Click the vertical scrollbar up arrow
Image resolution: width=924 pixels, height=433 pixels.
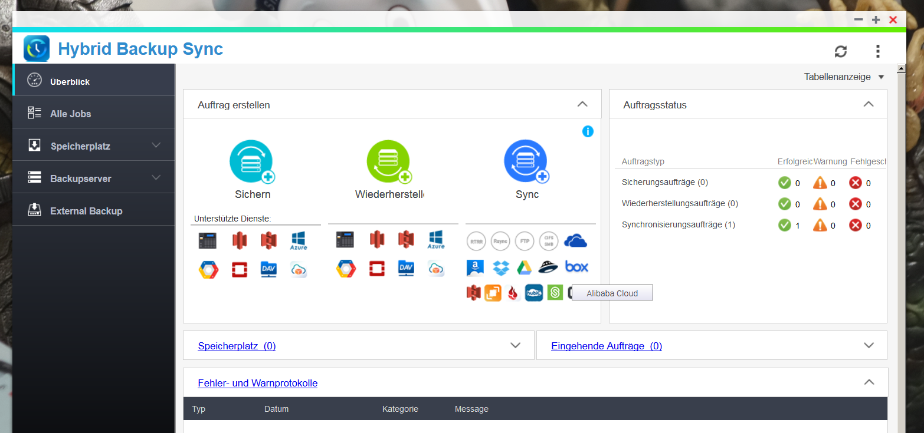click(901, 69)
